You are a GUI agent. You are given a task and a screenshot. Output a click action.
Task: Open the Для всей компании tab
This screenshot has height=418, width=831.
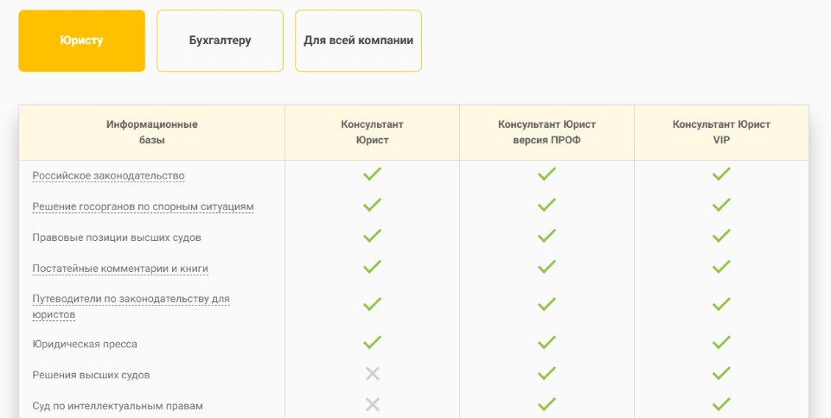[x=358, y=41]
